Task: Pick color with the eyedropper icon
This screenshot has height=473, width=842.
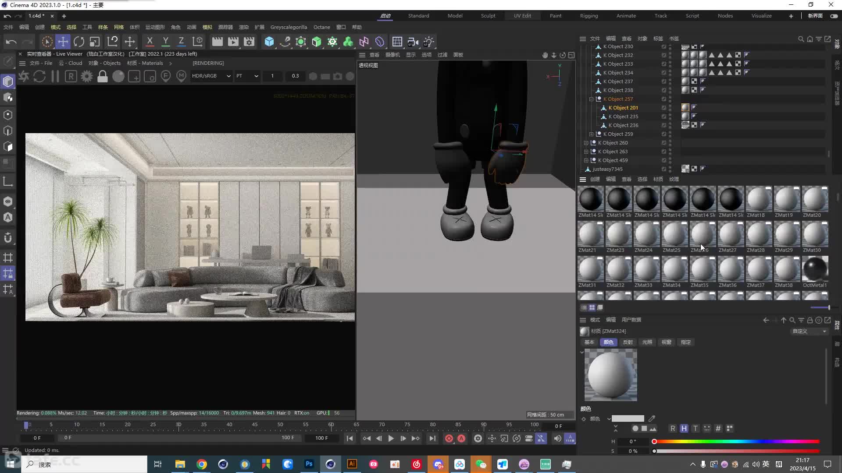Action: 652,419
